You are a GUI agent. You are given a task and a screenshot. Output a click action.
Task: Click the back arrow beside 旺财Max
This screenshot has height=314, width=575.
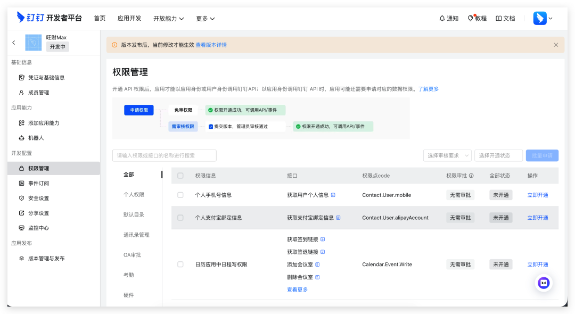(x=14, y=43)
